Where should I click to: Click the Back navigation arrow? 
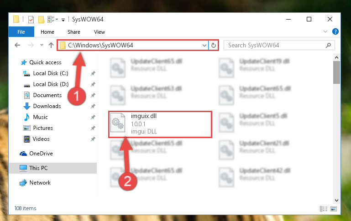tap(17, 46)
